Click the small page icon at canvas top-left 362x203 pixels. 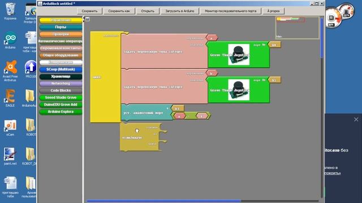(88, 19)
